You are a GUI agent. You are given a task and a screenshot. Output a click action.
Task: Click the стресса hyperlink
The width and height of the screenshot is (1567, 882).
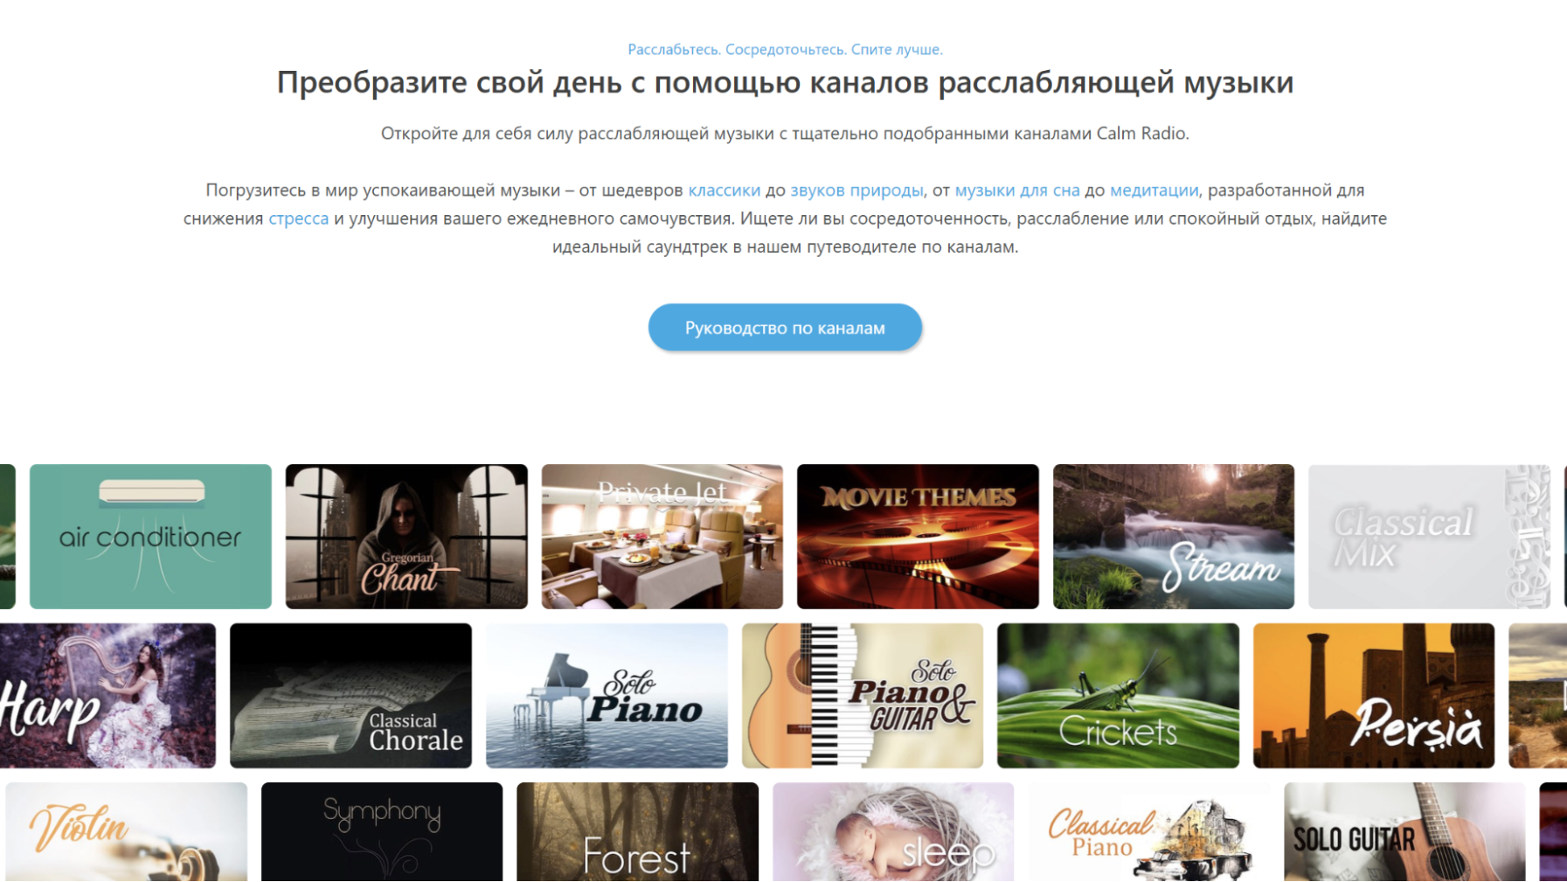click(299, 219)
